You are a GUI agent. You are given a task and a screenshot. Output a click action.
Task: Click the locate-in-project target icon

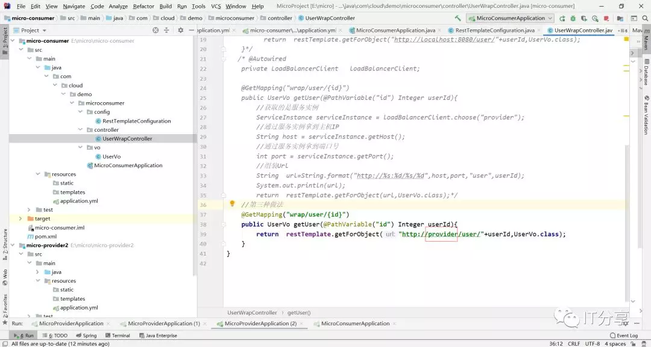(x=156, y=30)
